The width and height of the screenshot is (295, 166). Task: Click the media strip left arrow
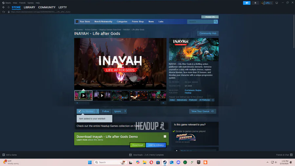(77, 103)
